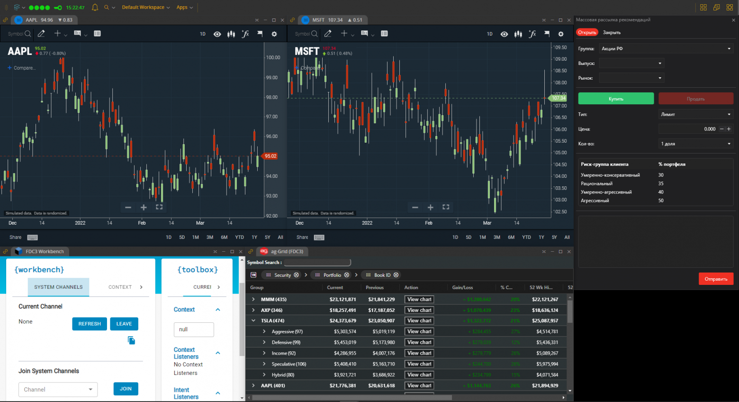Click the AAPL chart events flag icon
This screenshot has height=402, width=739.
(260, 34)
